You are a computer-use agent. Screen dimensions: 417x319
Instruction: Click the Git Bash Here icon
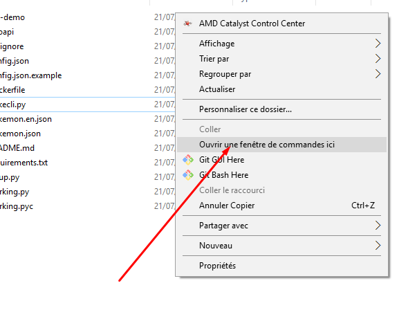click(188, 175)
